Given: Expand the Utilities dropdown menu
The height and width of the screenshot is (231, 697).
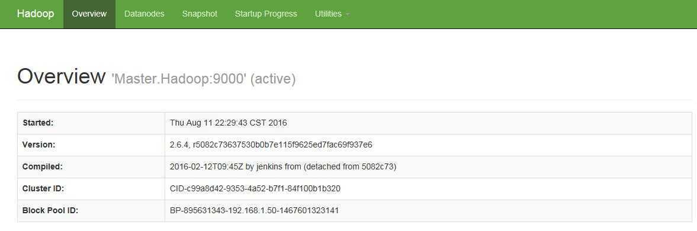Looking at the screenshot, I should pos(332,14).
